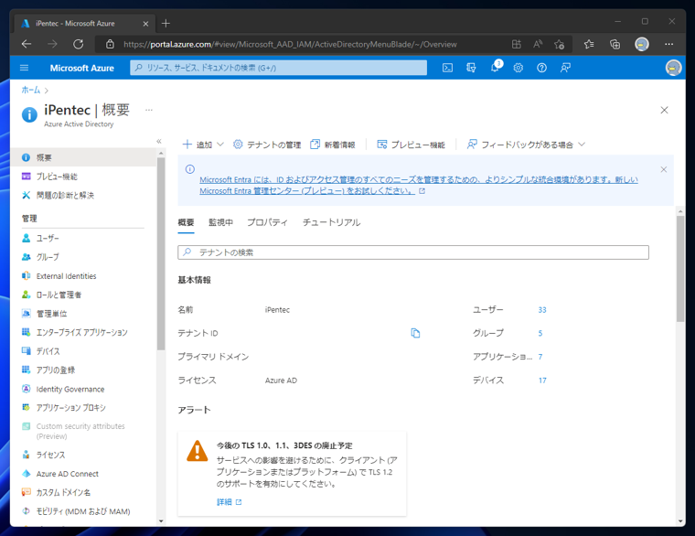Screen dimensions: 695x536
Task: Open the apps icon in address bar
Action: coord(517,44)
